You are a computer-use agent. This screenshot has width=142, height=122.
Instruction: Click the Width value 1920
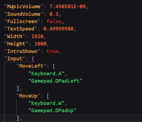[x=37, y=36]
